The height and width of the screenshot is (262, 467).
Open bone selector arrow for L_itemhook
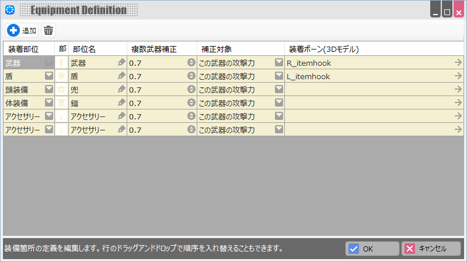[459, 76]
